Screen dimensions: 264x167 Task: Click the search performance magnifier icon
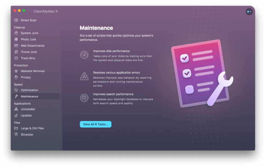click(x=84, y=98)
